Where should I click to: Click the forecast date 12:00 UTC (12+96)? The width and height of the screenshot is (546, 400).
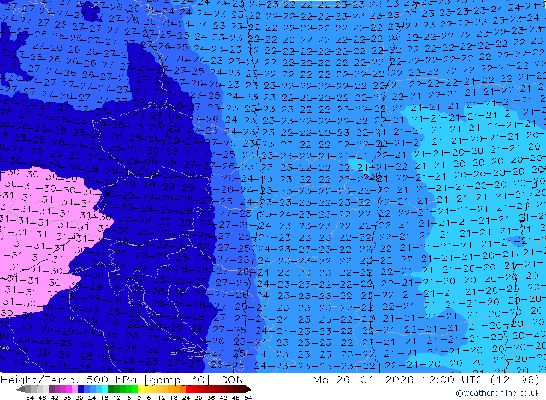coord(481,379)
